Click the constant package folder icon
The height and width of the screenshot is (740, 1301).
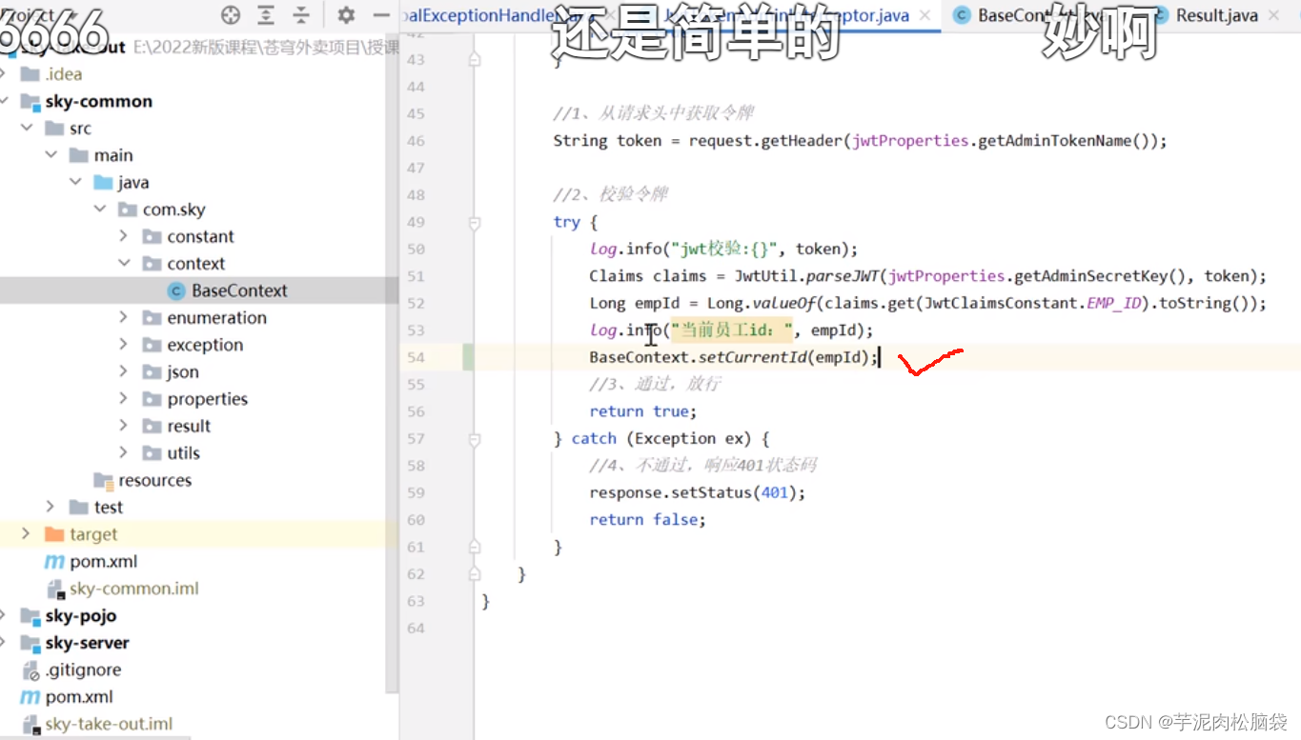pos(152,236)
